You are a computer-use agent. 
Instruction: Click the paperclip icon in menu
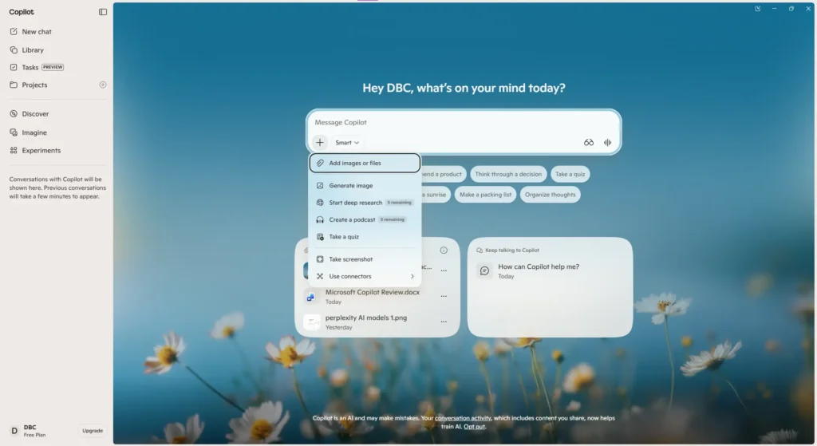[x=320, y=163]
